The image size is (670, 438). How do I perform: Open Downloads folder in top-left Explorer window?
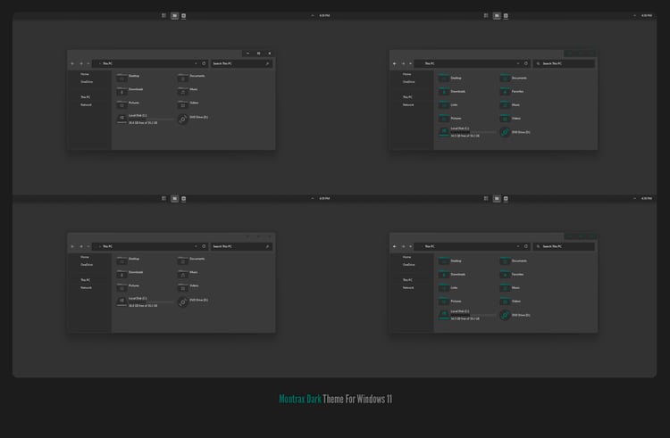(x=121, y=91)
